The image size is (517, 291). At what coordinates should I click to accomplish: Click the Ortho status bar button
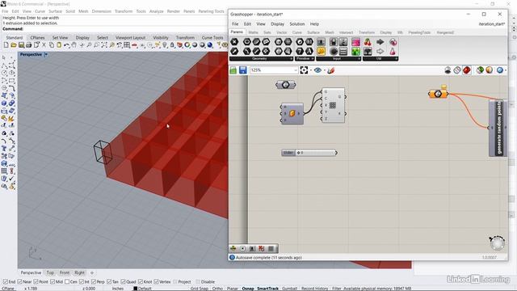(217, 289)
